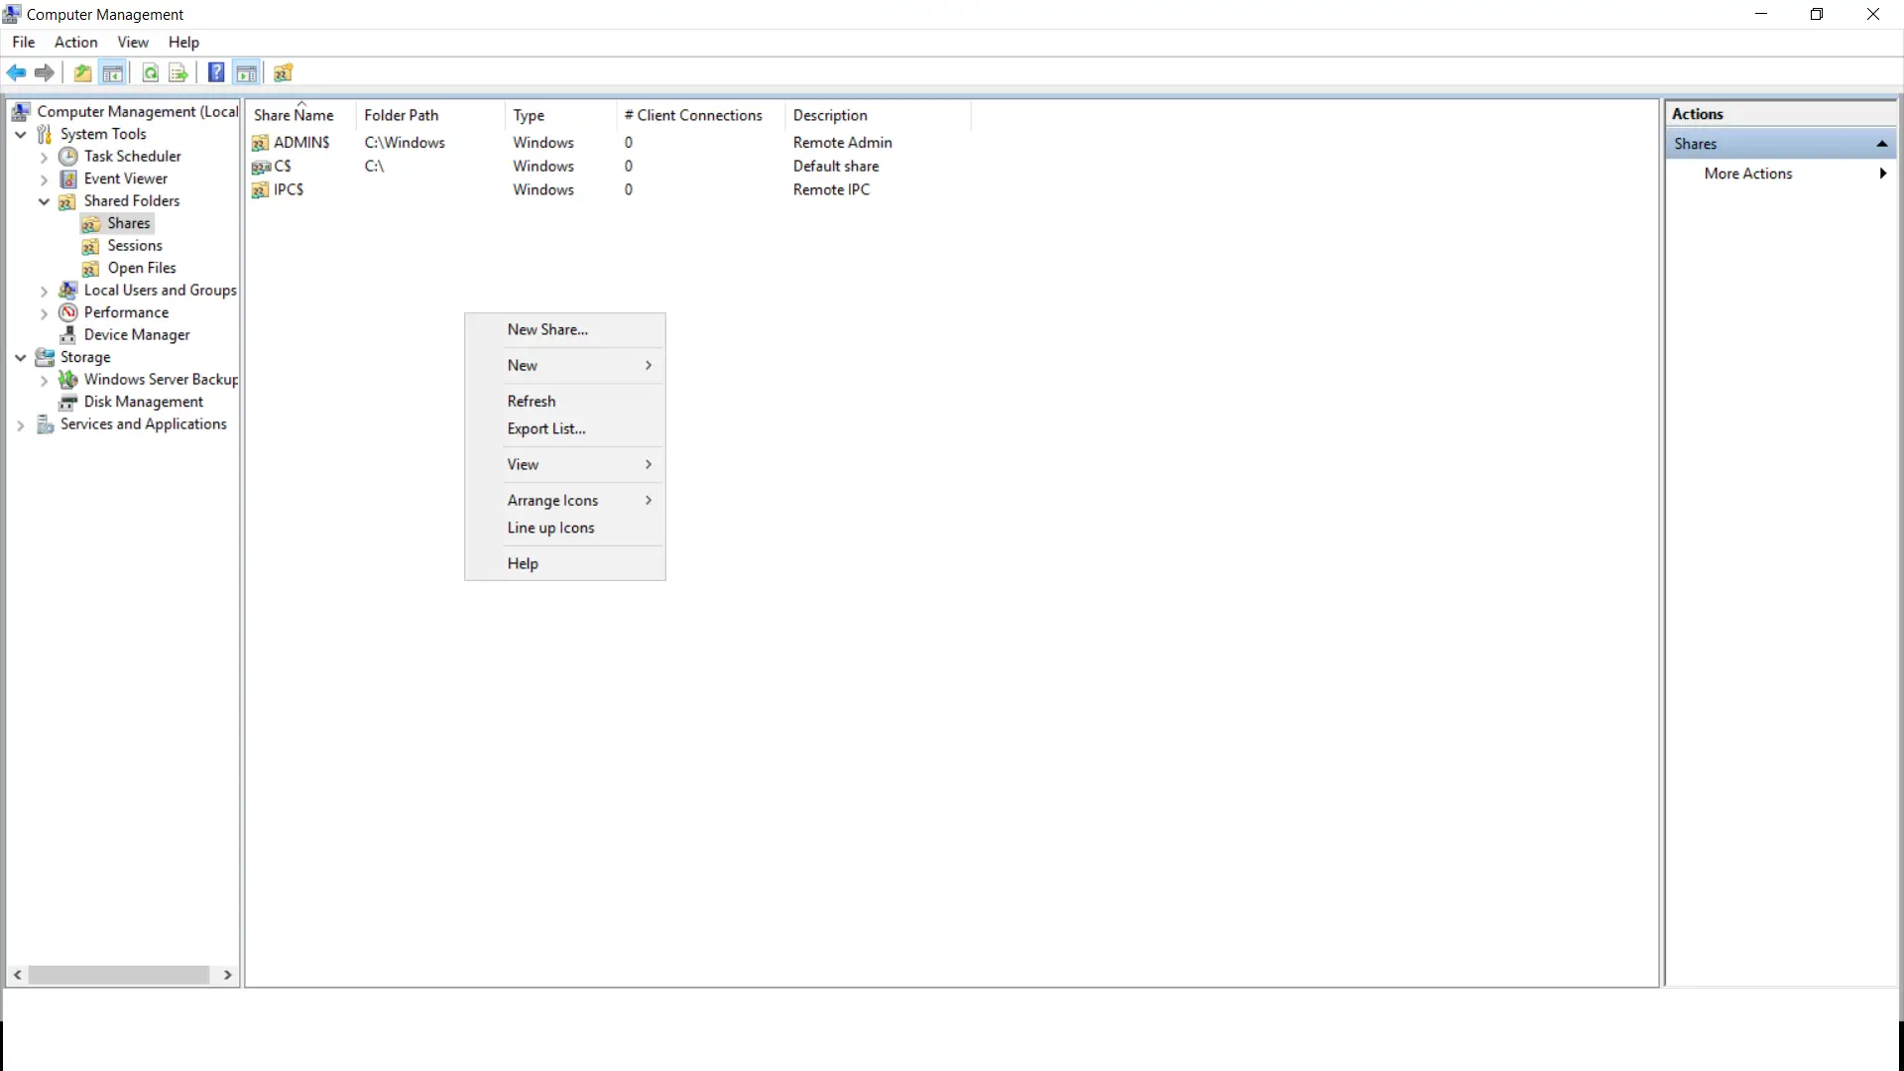Toggle Show/Hide Action Pane toolbar icon
1904x1071 pixels.
(247, 72)
